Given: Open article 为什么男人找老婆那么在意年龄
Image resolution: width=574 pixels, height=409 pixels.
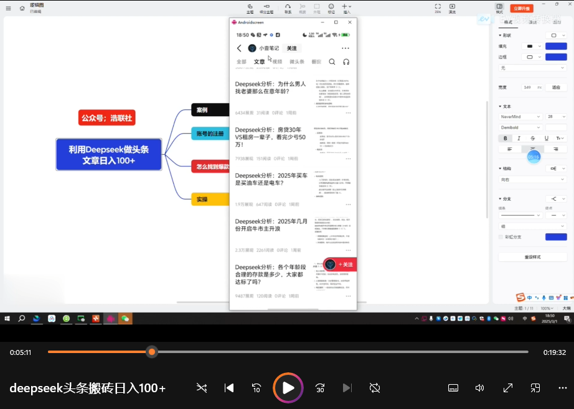Looking at the screenshot, I should tap(271, 88).
